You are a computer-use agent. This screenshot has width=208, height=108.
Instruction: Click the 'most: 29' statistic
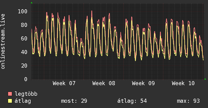74,101
